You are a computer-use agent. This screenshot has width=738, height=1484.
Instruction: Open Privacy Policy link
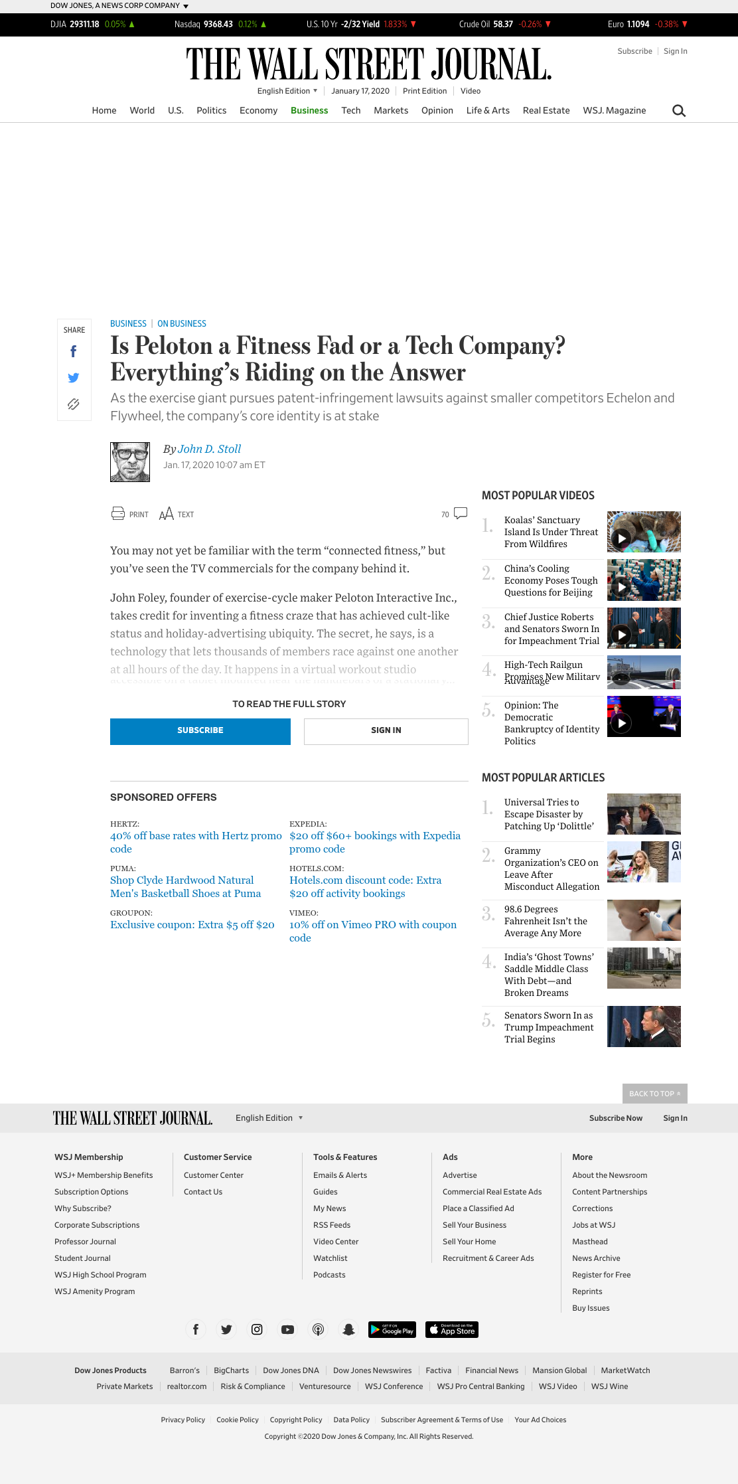tap(183, 1420)
